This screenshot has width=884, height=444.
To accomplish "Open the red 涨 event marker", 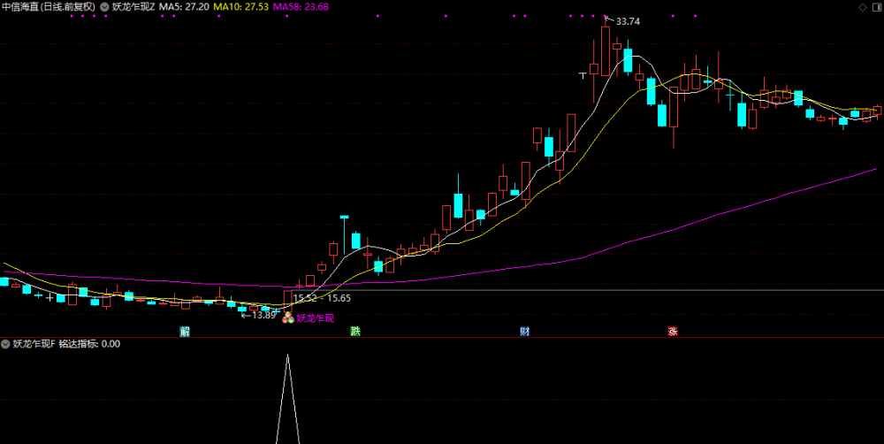I will pos(673,332).
